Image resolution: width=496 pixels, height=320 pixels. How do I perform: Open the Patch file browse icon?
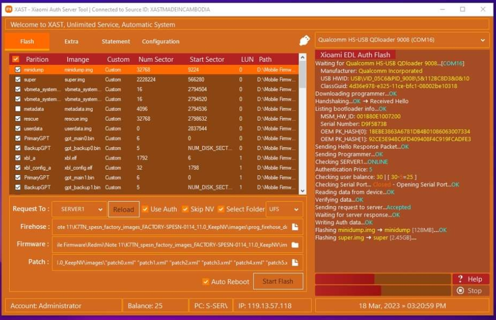[x=295, y=263]
